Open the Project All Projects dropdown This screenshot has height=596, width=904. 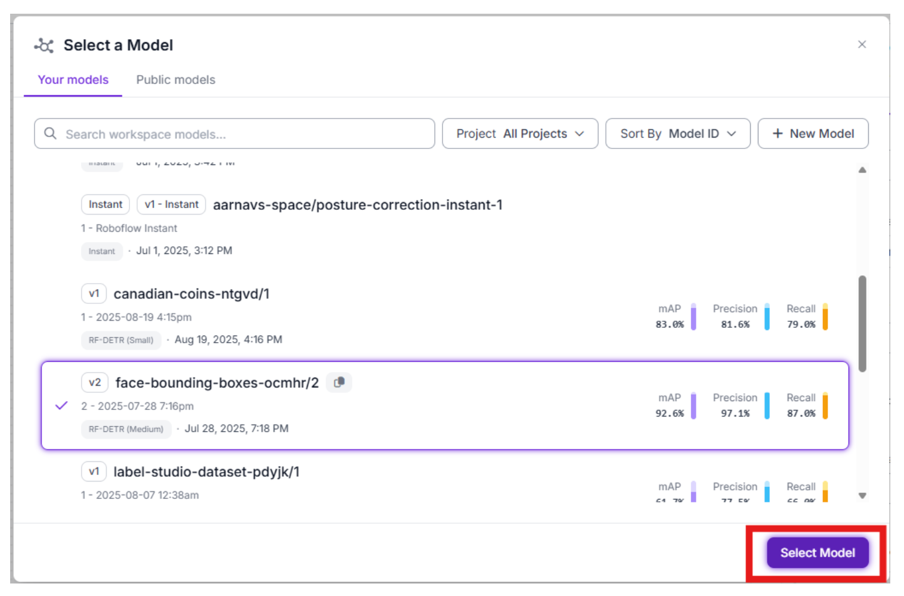pos(520,134)
